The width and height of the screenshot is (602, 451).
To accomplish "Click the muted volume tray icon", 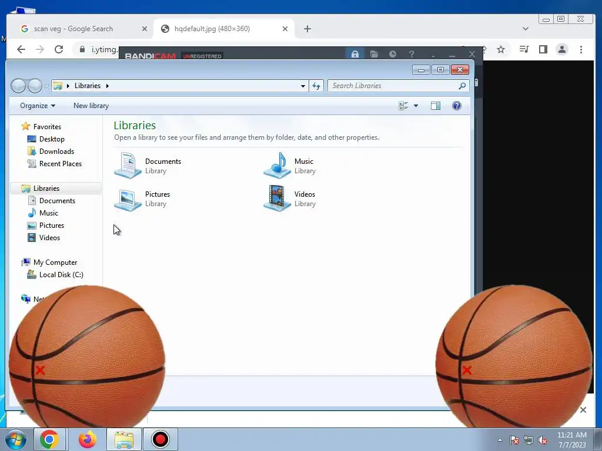I will coord(543,440).
